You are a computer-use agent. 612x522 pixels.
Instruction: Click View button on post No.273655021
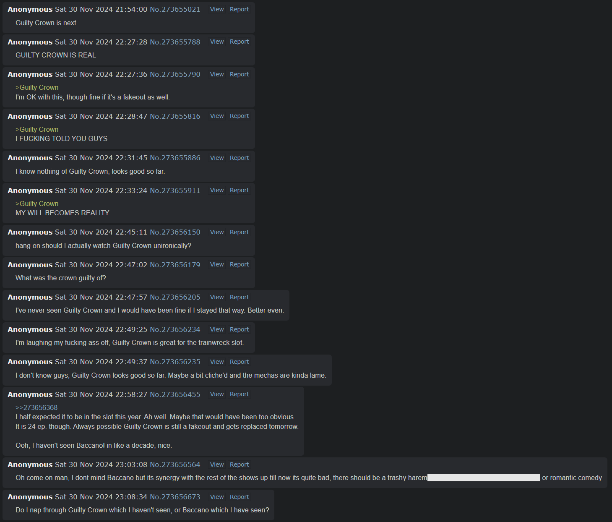[217, 9]
